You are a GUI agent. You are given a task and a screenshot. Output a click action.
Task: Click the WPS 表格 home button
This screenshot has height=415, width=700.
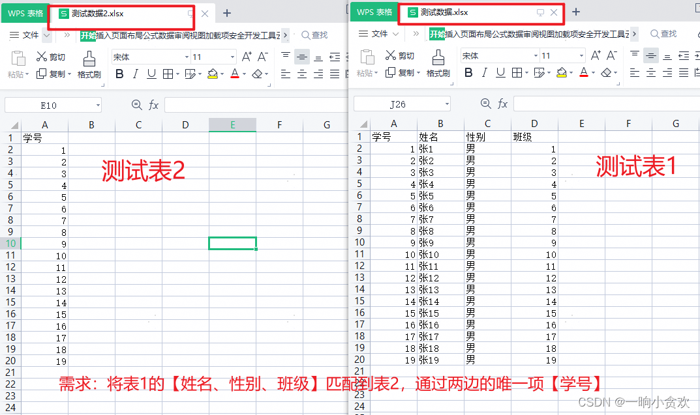point(25,13)
